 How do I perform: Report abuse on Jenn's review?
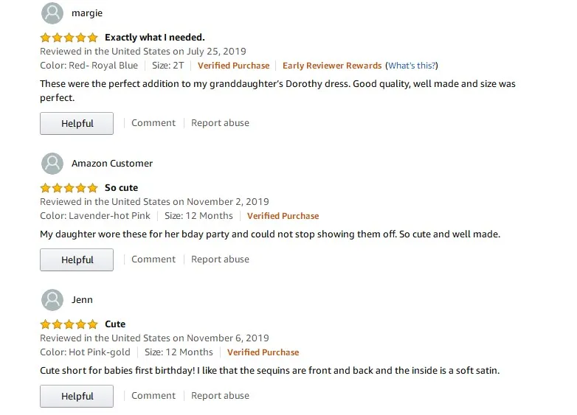point(220,396)
